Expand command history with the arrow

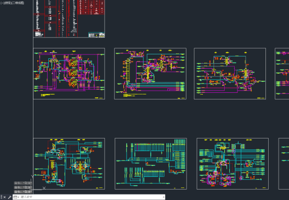pyautogui.click(x=163, y=197)
